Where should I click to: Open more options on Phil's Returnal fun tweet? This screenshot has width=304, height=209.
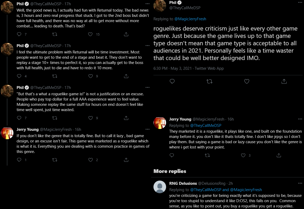[148, 4]
